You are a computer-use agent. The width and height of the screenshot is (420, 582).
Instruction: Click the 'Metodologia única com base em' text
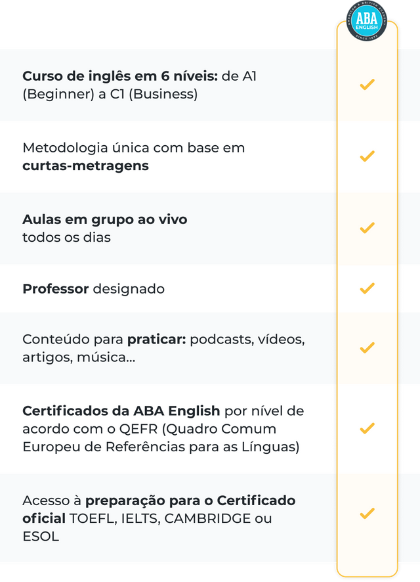tap(134, 148)
